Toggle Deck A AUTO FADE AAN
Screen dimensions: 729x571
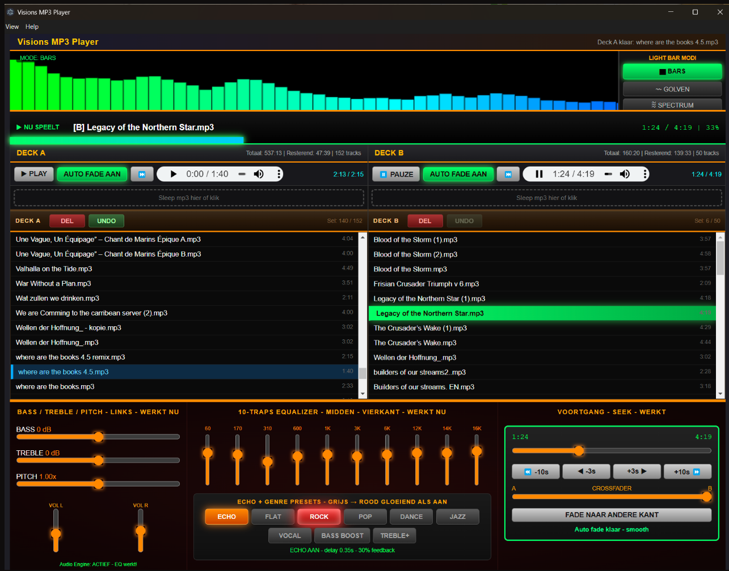92,174
